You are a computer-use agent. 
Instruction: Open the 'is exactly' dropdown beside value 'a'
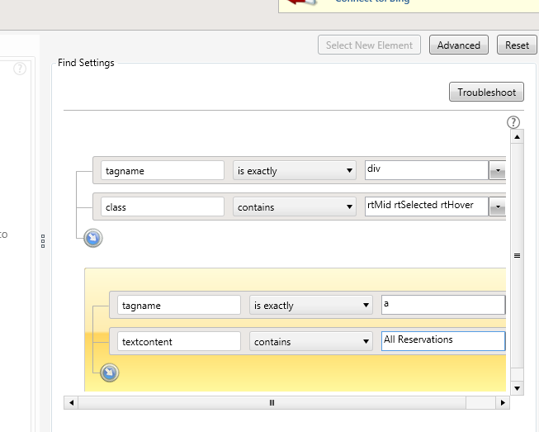tap(310, 306)
